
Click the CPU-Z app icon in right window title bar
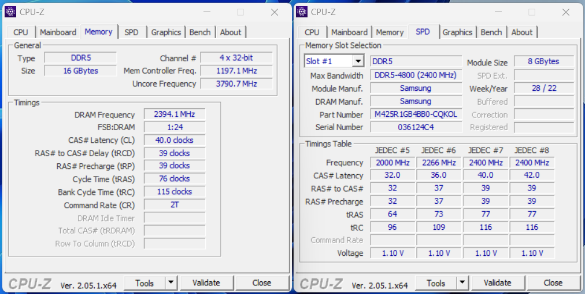(302, 12)
